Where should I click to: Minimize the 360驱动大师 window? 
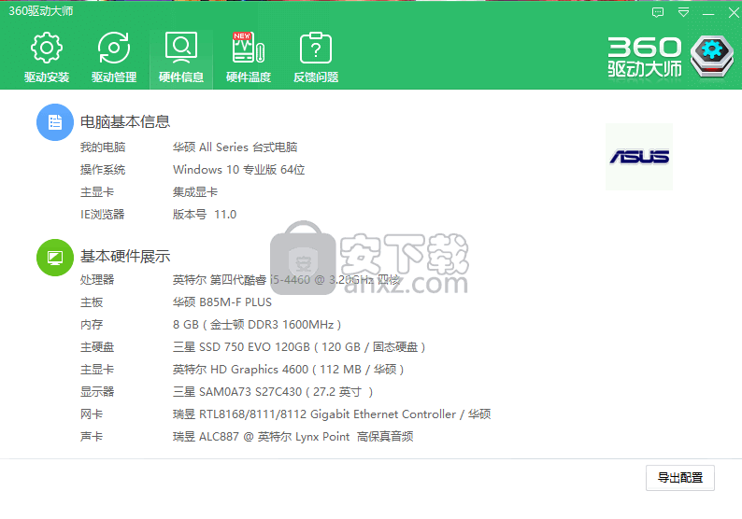[x=708, y=13]
